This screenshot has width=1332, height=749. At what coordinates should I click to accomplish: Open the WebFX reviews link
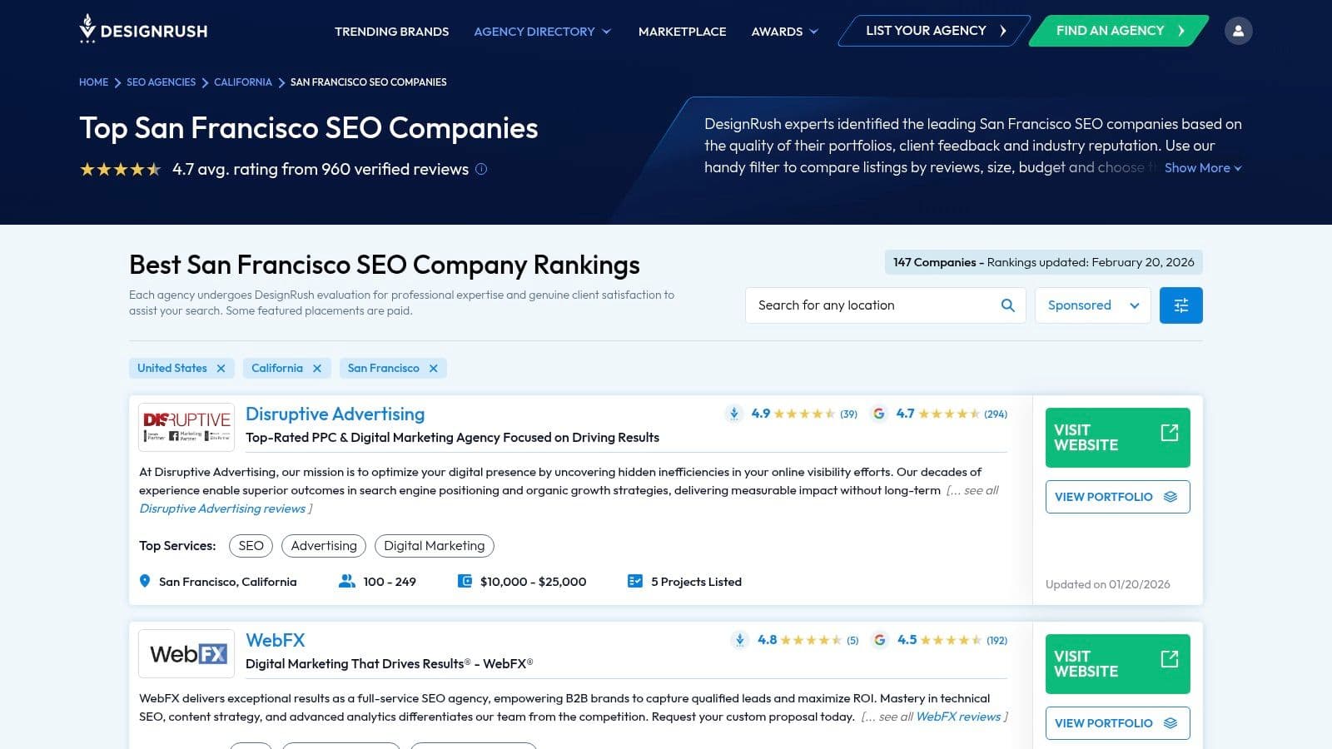(958, 717)
